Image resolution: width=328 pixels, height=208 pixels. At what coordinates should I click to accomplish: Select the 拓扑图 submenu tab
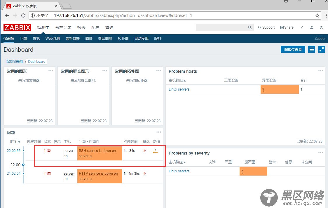pyautogui.click(x=123, y=39)
